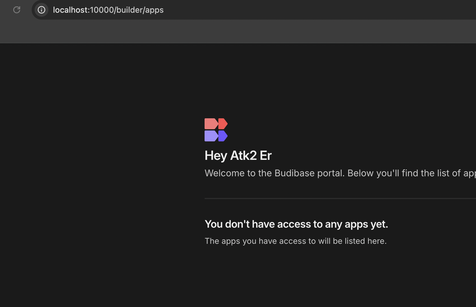Click the "Welcome to the Budibase portal" text
Viewport: 476px width, 307px height.
pyautogui.click(x=275, y=173)
